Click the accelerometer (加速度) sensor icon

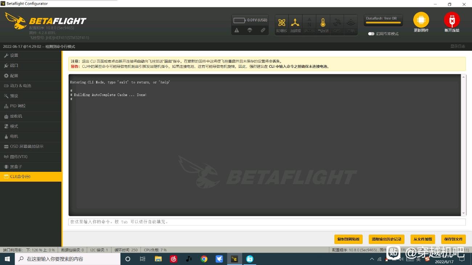[295, 25]
